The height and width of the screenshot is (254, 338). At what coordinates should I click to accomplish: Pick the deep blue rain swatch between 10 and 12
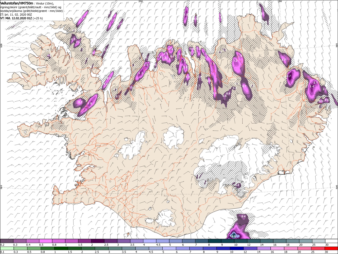[236, 248]
